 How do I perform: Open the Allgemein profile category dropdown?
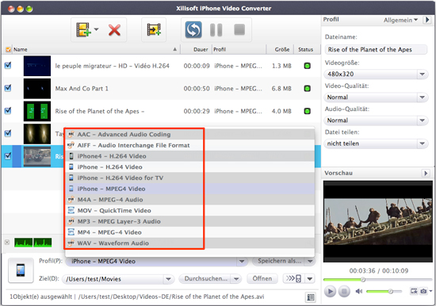(x=400, y=20)
